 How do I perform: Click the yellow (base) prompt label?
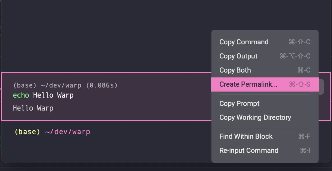27,132
